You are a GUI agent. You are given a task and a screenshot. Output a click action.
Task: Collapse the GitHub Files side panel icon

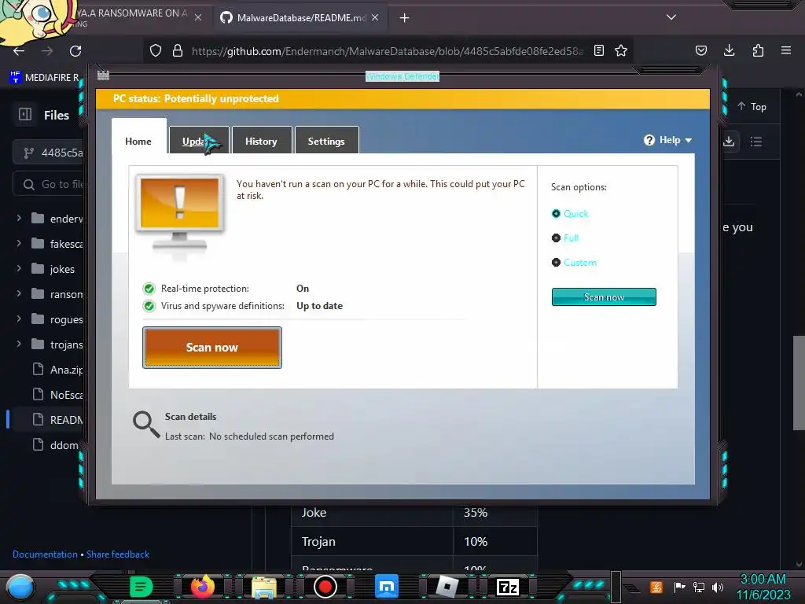25,114
